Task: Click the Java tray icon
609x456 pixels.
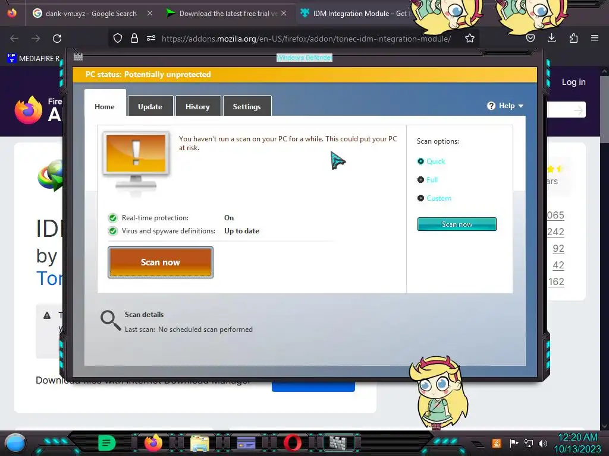Action: pos(497,443)
